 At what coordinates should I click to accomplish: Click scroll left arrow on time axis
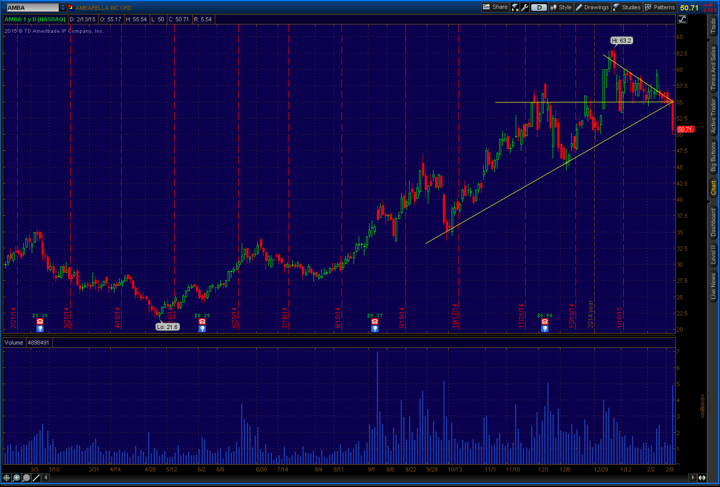pyautogui.click(x=46, y=478)
